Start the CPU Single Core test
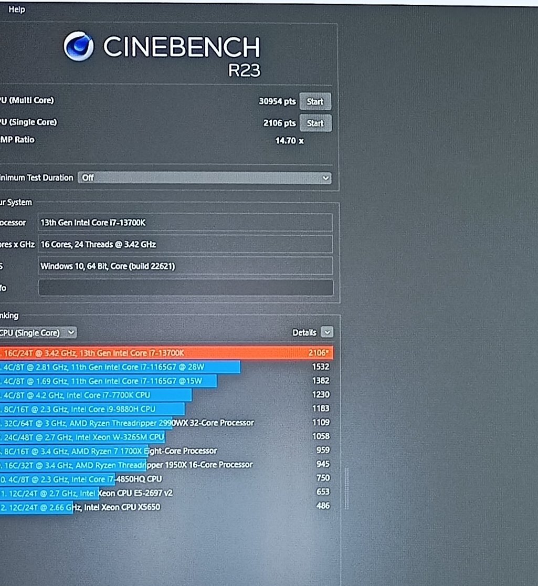Viewport: 538px width, 586px height. click(x=315, y=123)
